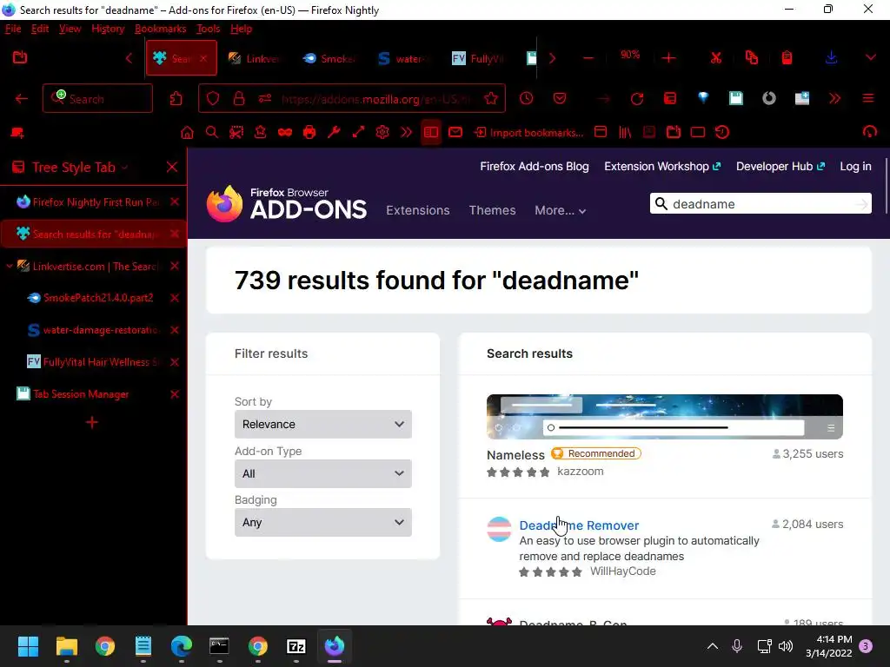Select Firefox Nightly First Run tab in sidebar
This screenshot has width=890, height=667.
(93, 201)
